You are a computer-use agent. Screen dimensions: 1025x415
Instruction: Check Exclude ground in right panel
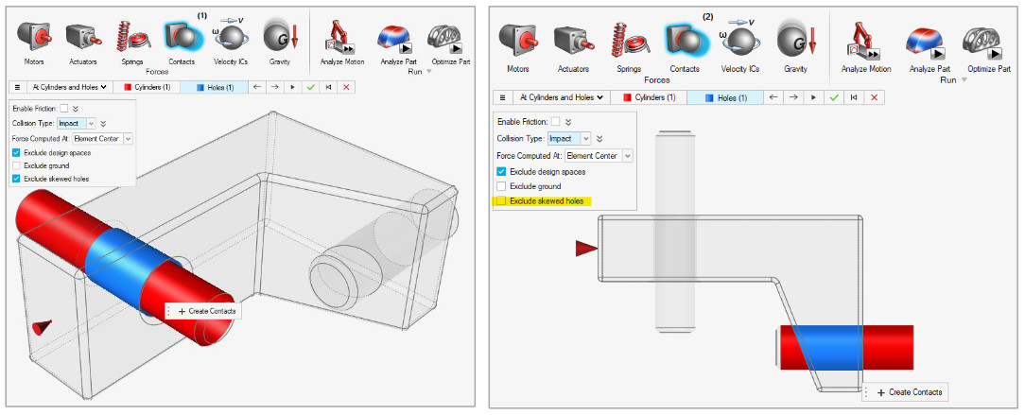tap(501, 186)
